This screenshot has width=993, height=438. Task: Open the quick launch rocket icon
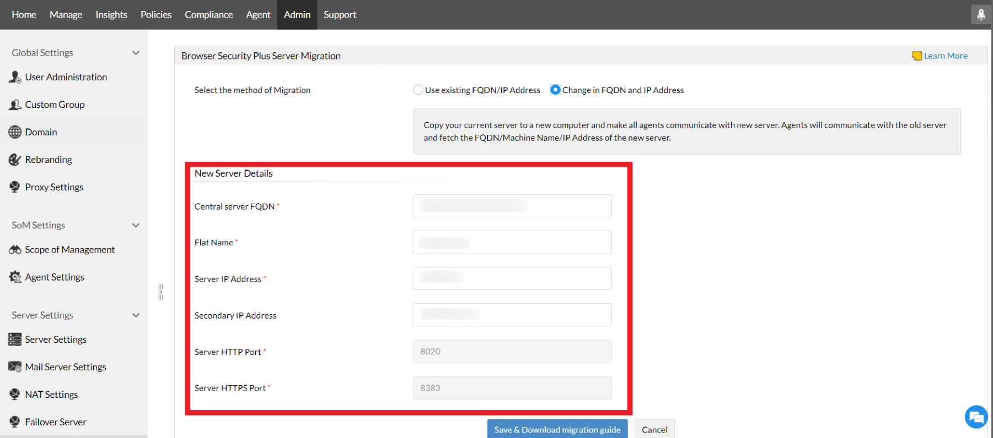(981, 15)
